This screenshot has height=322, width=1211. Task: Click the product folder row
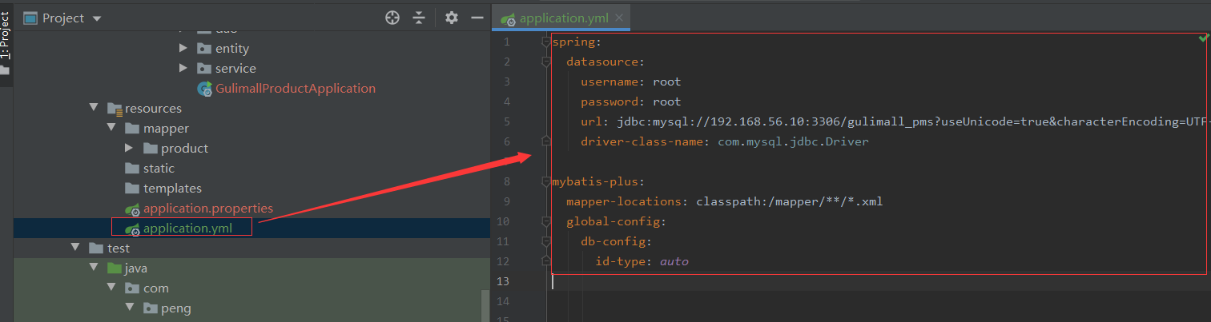pos(184,149)
